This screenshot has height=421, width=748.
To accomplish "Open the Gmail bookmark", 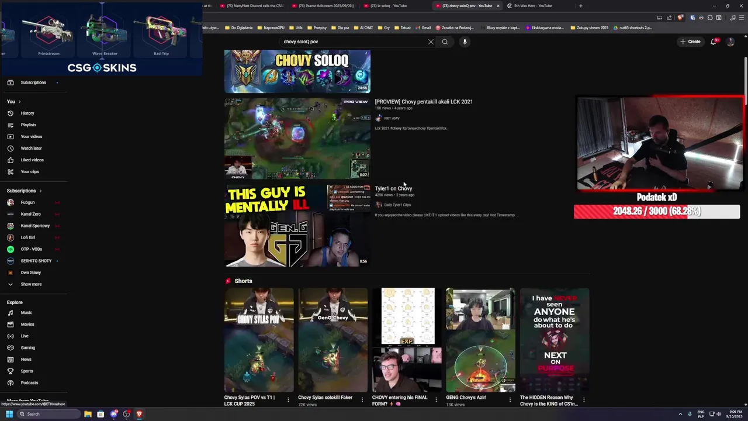I will point(423,27).
